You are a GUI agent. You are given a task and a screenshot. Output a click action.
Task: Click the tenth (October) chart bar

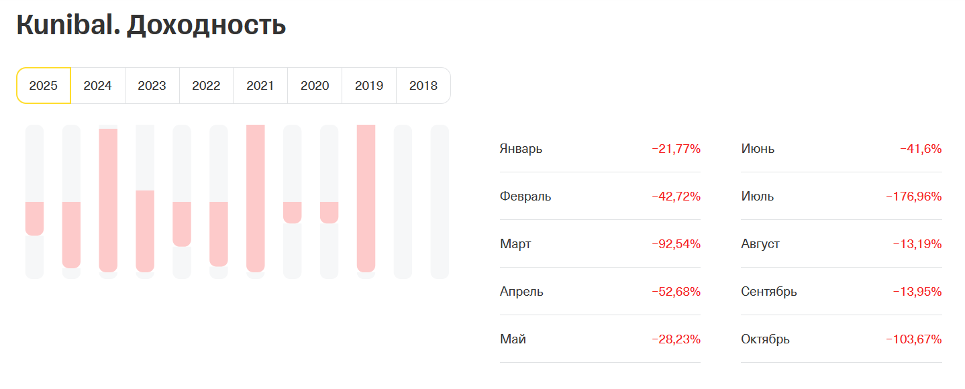(x=366, y=201)
